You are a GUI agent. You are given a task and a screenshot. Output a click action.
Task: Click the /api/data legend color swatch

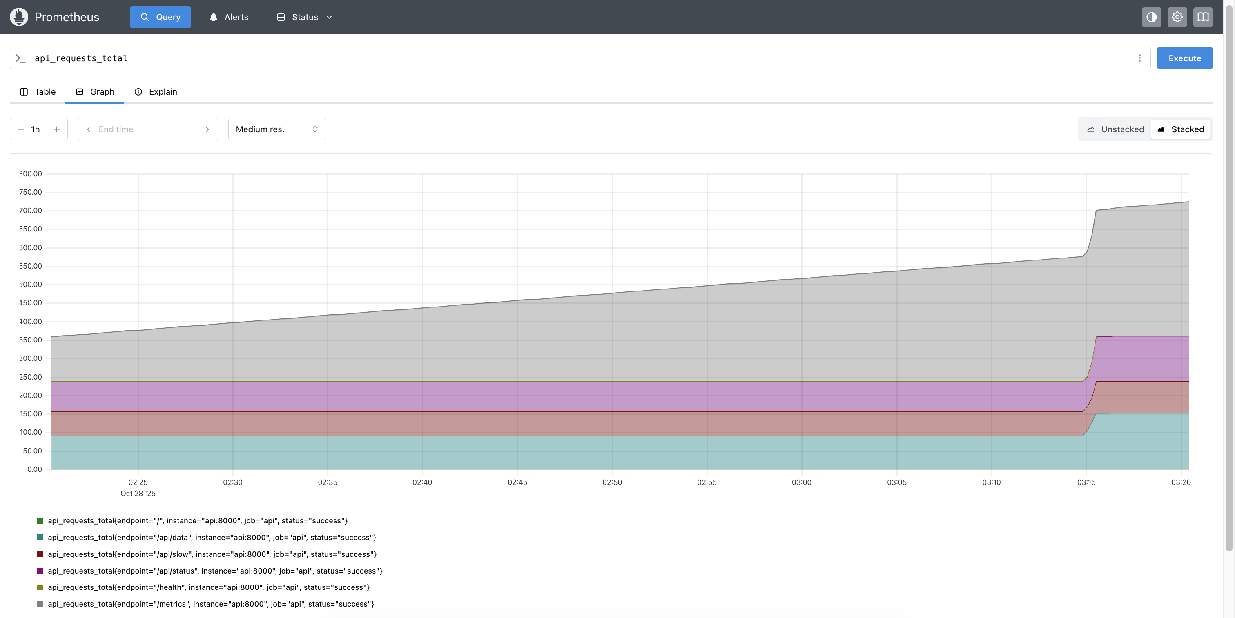tap(40, 537)
